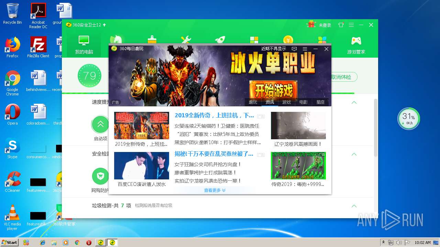Open news "逃犯"黄春发:出狱5年当上政协委员

click(217, 134)
